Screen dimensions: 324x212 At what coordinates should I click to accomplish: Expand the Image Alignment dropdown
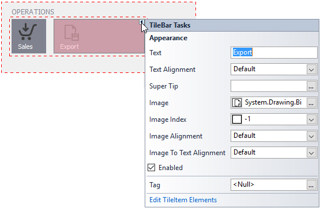pos(311,136)
